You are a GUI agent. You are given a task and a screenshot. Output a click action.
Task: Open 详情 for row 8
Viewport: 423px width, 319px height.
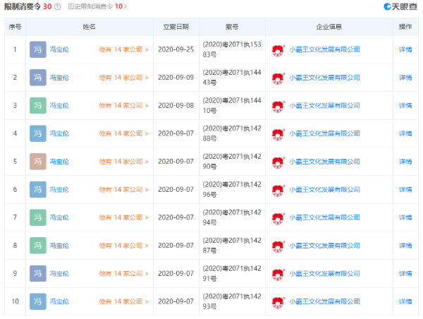click(x=405, y=246)
